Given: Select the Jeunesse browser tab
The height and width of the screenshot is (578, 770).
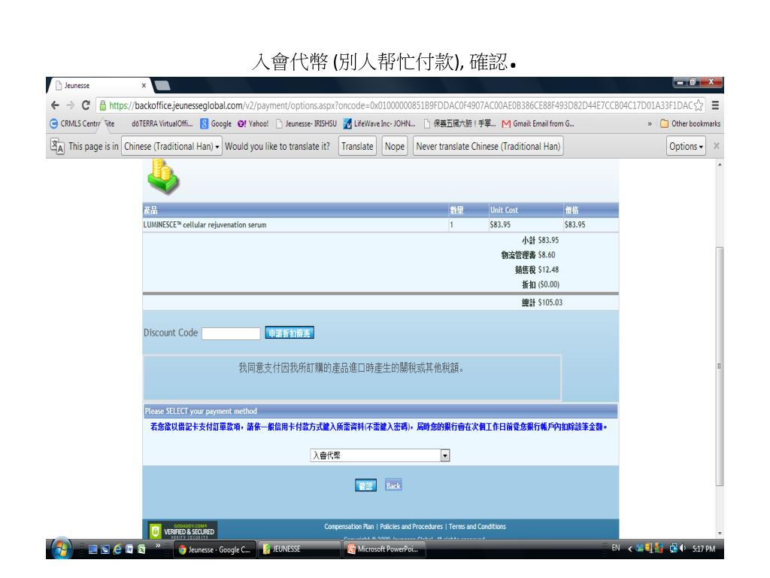Looking at the screenshot, I should [x=99, y=86].
